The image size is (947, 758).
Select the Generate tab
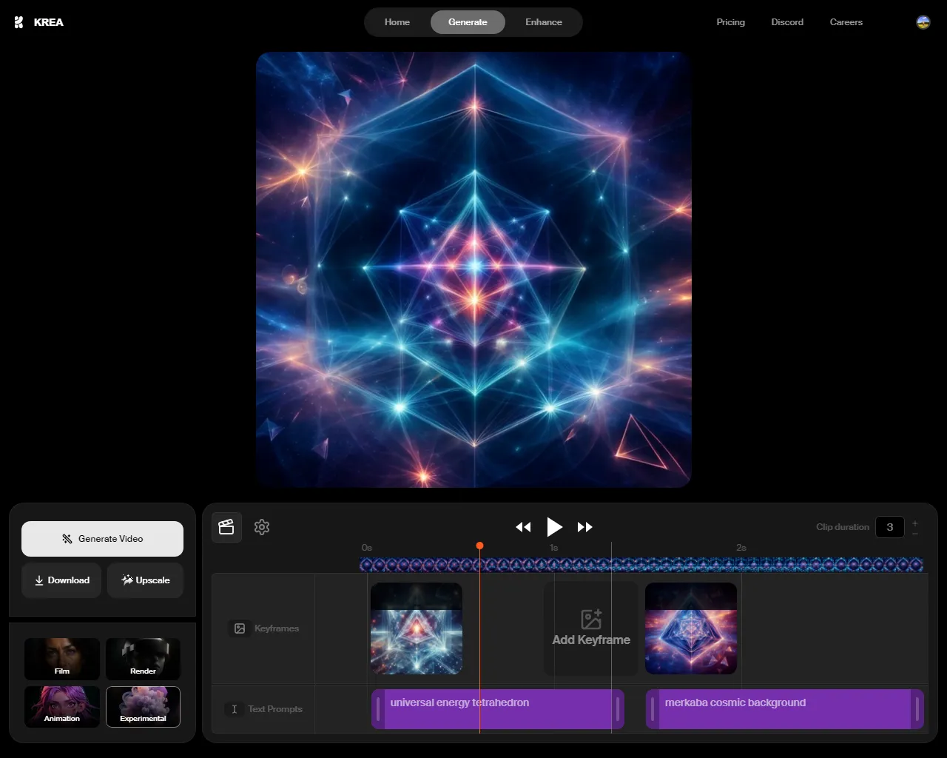(x=468, y=22)
